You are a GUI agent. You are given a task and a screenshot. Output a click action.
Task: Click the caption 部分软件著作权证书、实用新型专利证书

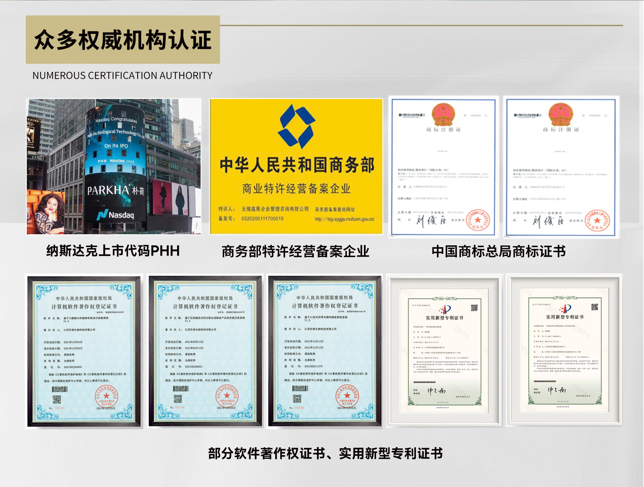[325, 453]
